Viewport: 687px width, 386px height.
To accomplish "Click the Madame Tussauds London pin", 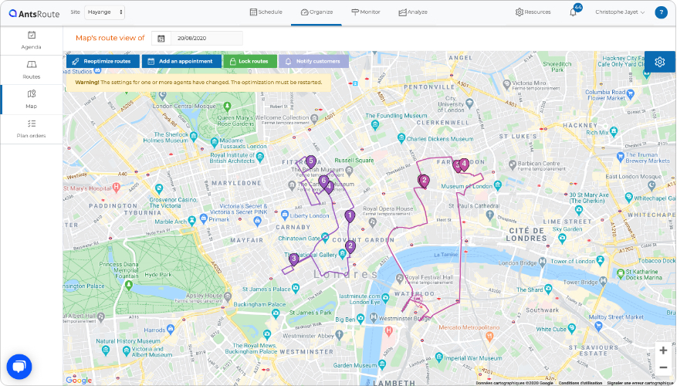I will click(215, 142).
